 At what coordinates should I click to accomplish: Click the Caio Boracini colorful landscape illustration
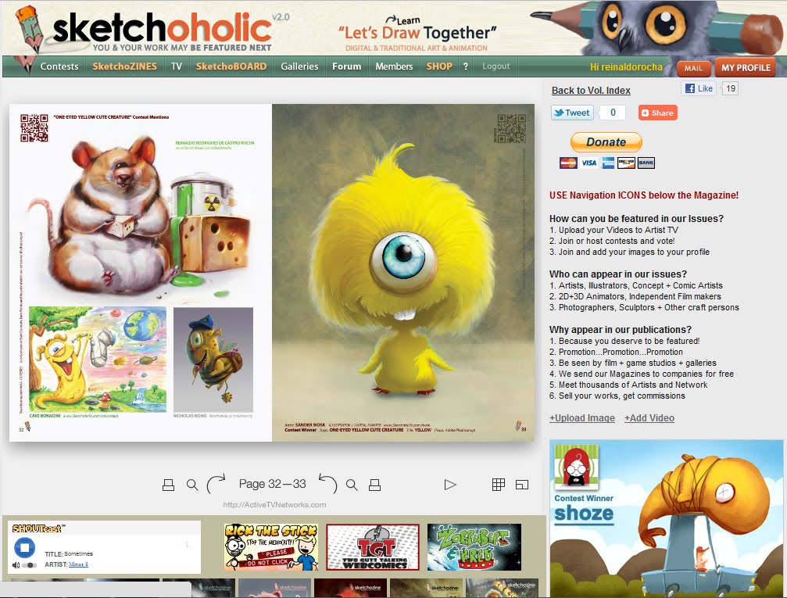tap(98, 360)
